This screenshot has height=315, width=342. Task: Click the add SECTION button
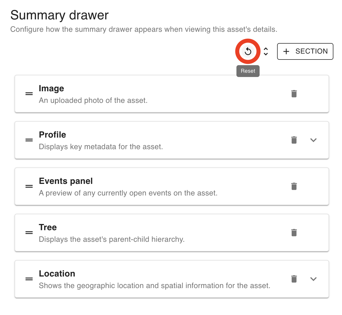305,51
